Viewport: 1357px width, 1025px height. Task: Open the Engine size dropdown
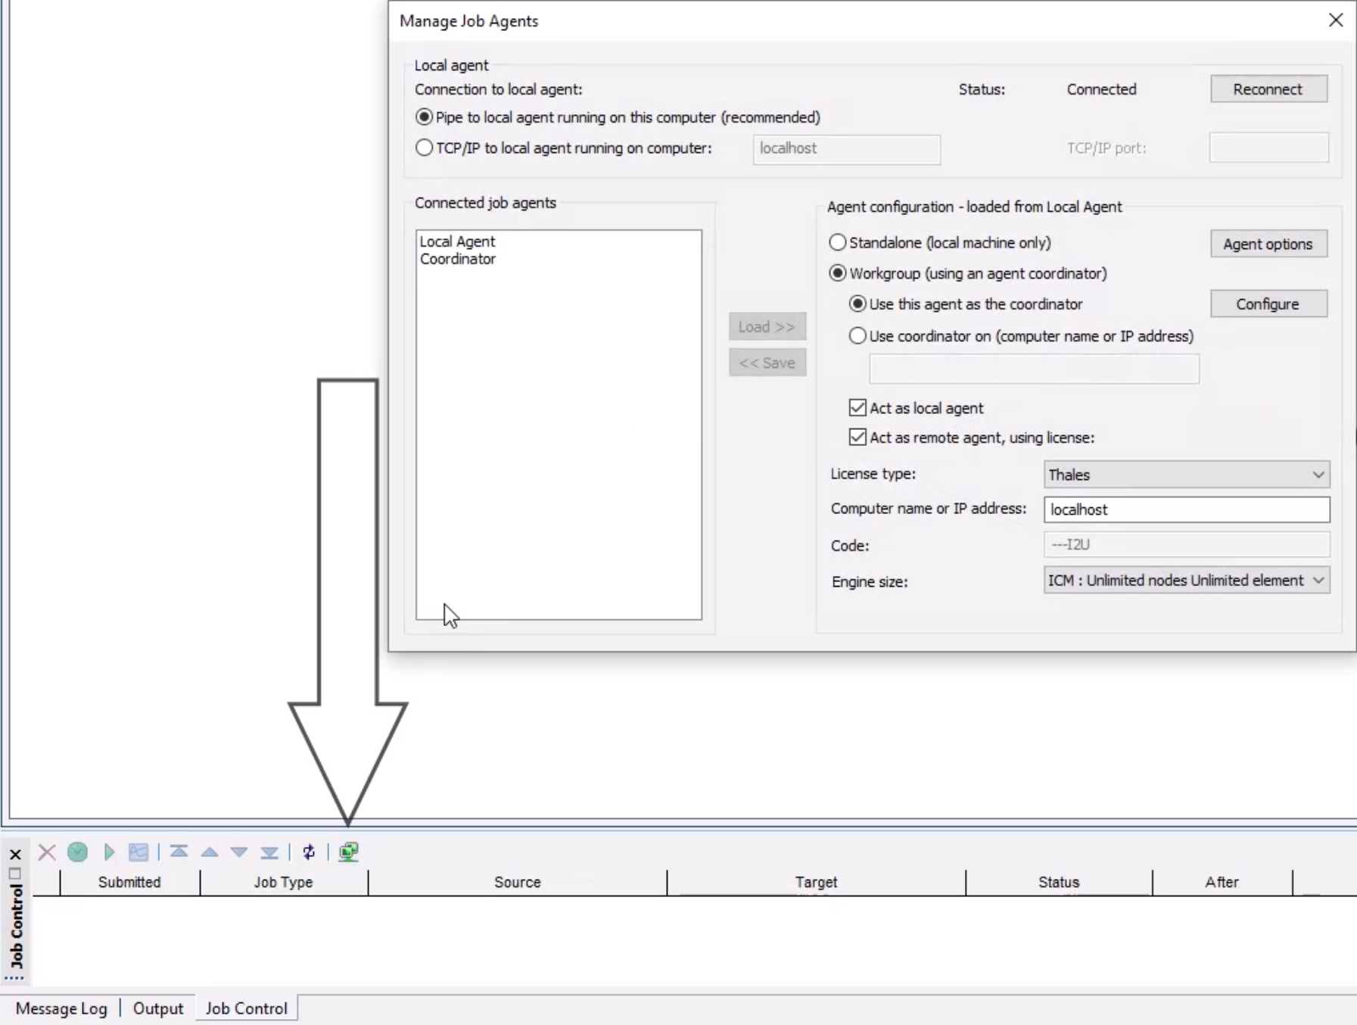(x=1186, y=581)
